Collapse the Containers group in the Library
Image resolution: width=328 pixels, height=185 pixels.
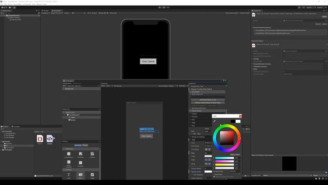[81, 149]
